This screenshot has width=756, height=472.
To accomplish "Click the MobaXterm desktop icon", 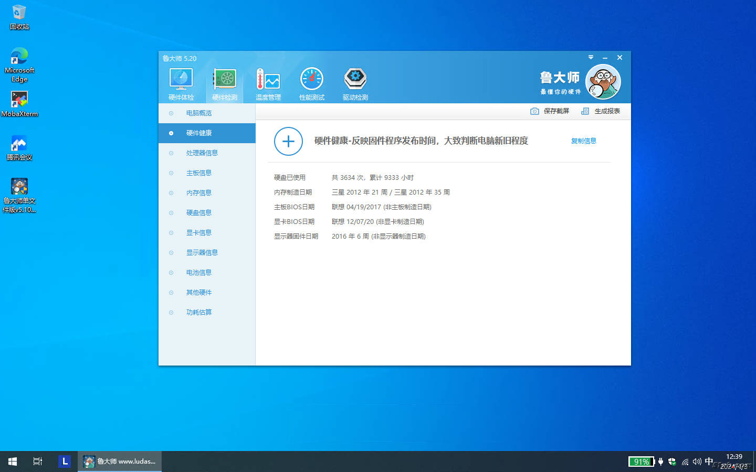I will (x=19, y=104).
